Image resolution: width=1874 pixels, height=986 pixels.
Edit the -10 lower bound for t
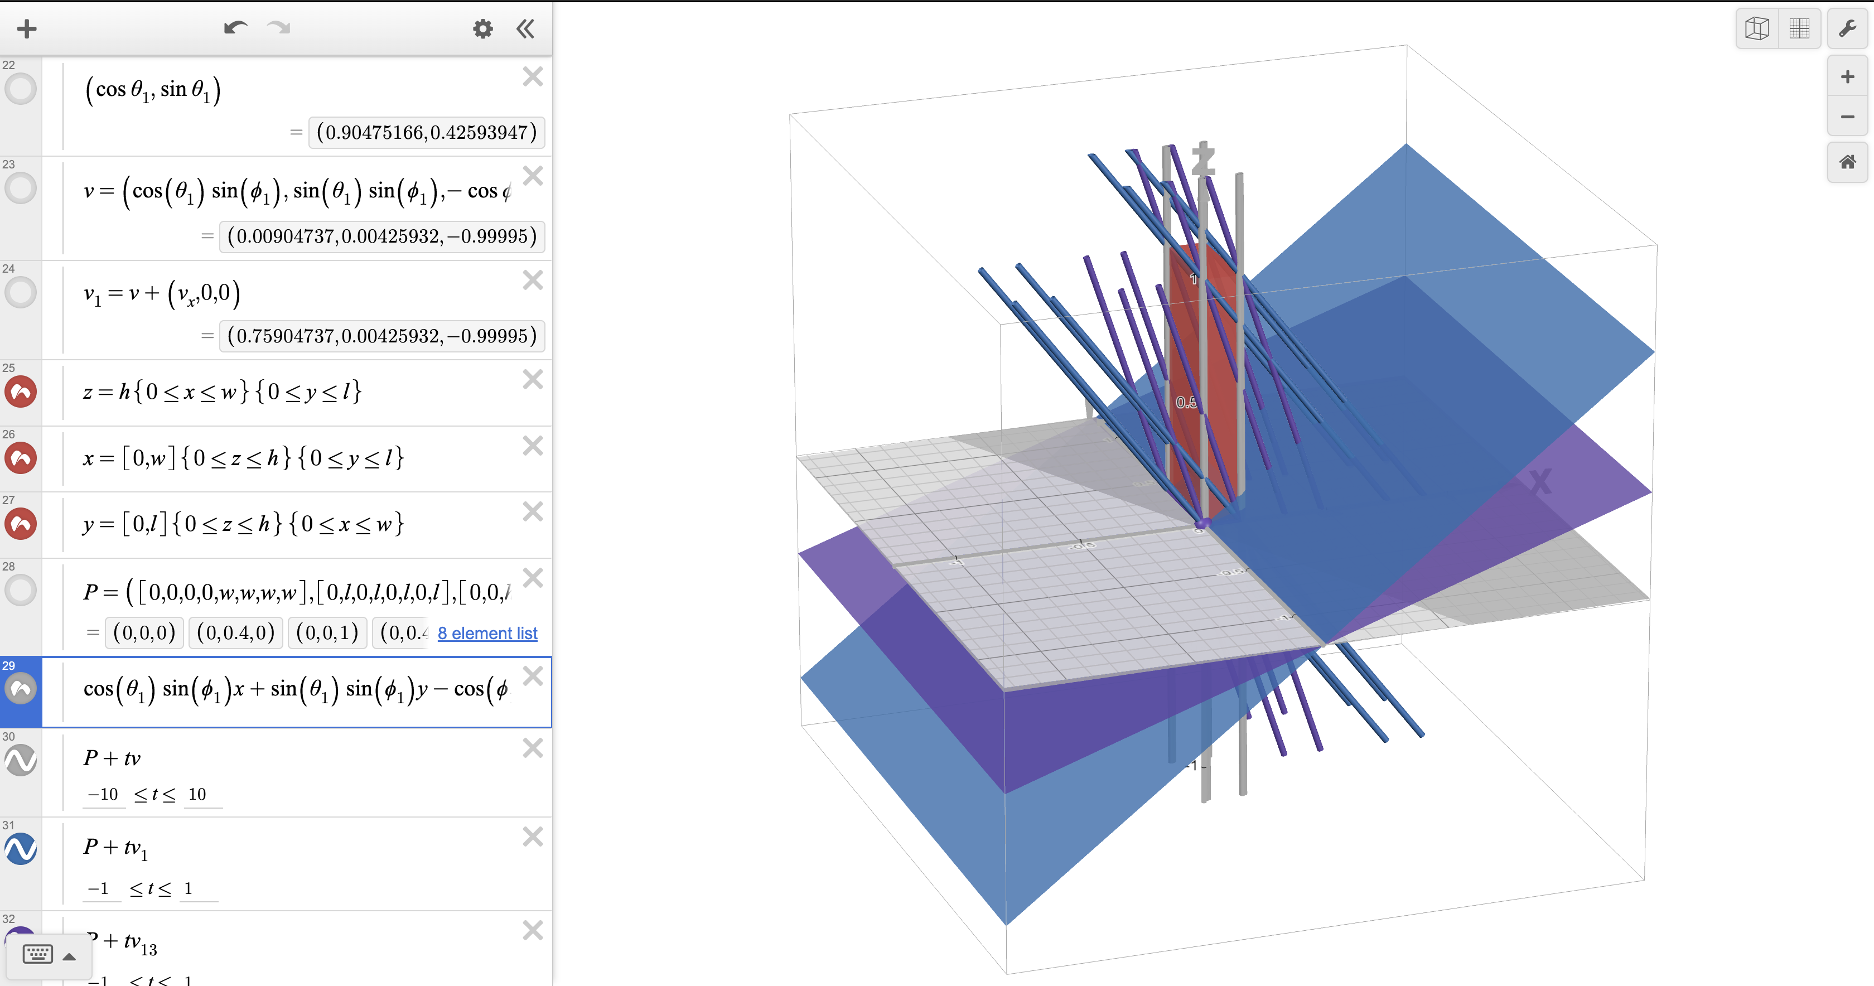(x=103, y=794)
